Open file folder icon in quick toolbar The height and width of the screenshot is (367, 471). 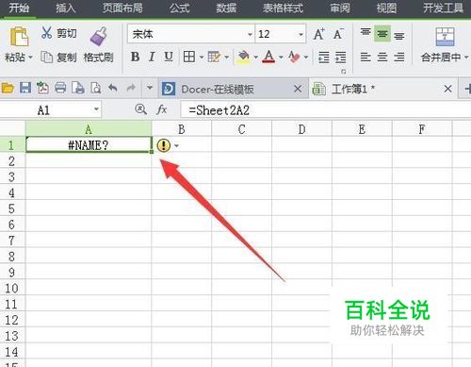coord(8,88)
